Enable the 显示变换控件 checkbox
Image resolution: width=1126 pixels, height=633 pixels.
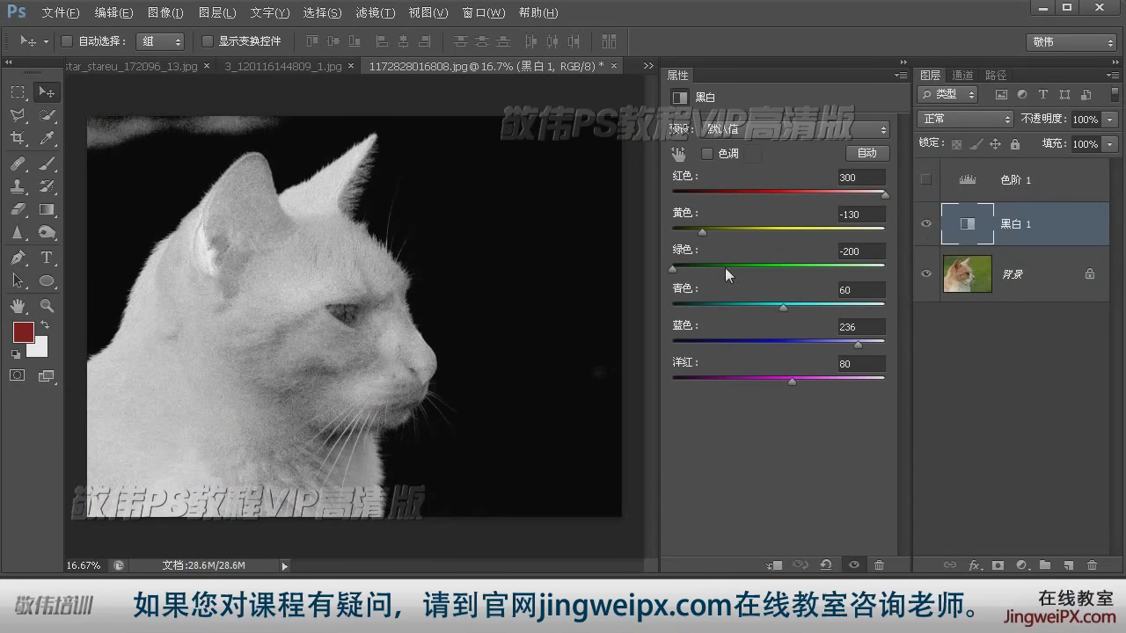pyautogui.click(x=208, y=41)
